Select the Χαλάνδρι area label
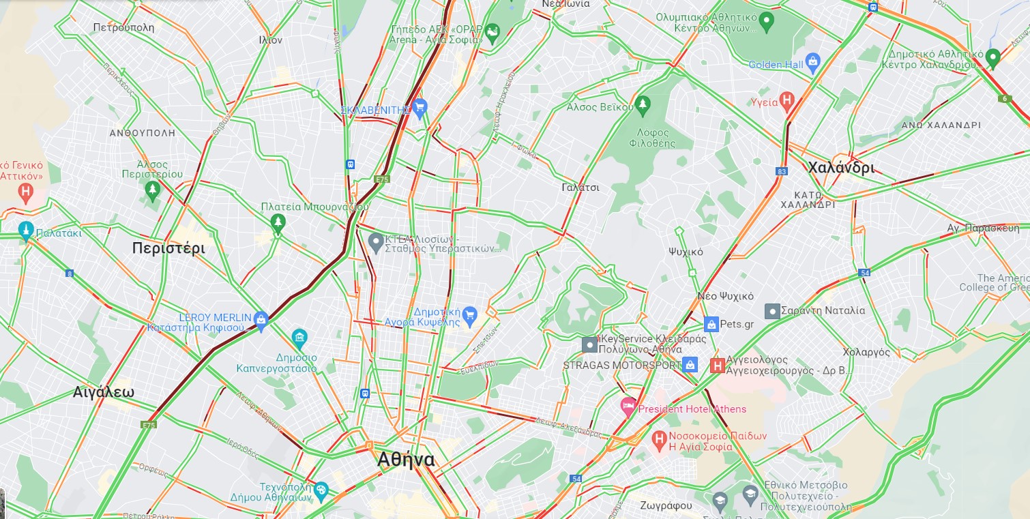Viewport: 1030px width, 519px height. point(840,168)
